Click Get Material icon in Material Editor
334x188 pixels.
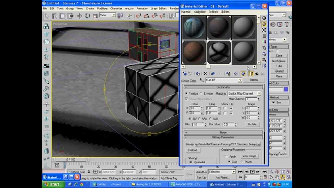tap(184, 74)
